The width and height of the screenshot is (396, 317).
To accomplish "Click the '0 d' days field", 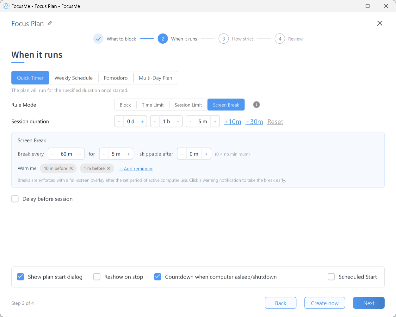I will coord(131,121).
